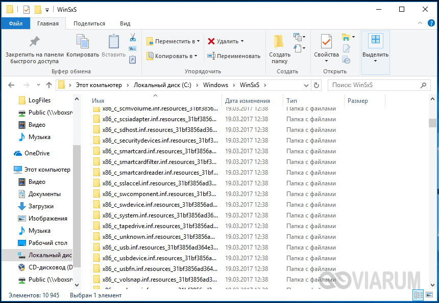Click the Help question mark icon
439x303 pixels.
point(431,23)
